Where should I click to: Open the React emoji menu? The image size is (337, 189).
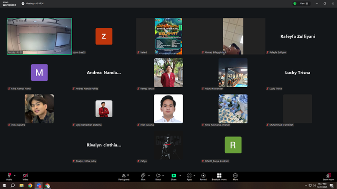point(158,177)
